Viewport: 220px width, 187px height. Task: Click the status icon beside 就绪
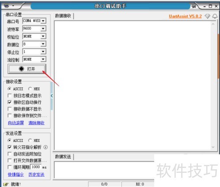click(x=6, y=184)
